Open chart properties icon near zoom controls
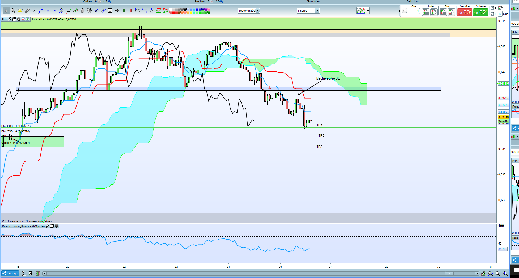519x278 pixels. pyautogui.click(x=483, y=273)
